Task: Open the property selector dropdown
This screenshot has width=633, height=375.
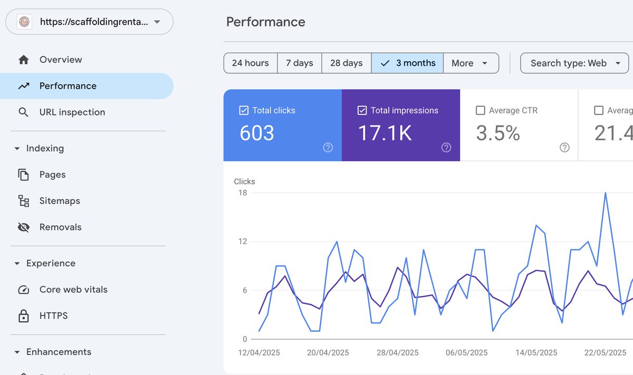Action: pyautogui.click(x=156, y=22)
